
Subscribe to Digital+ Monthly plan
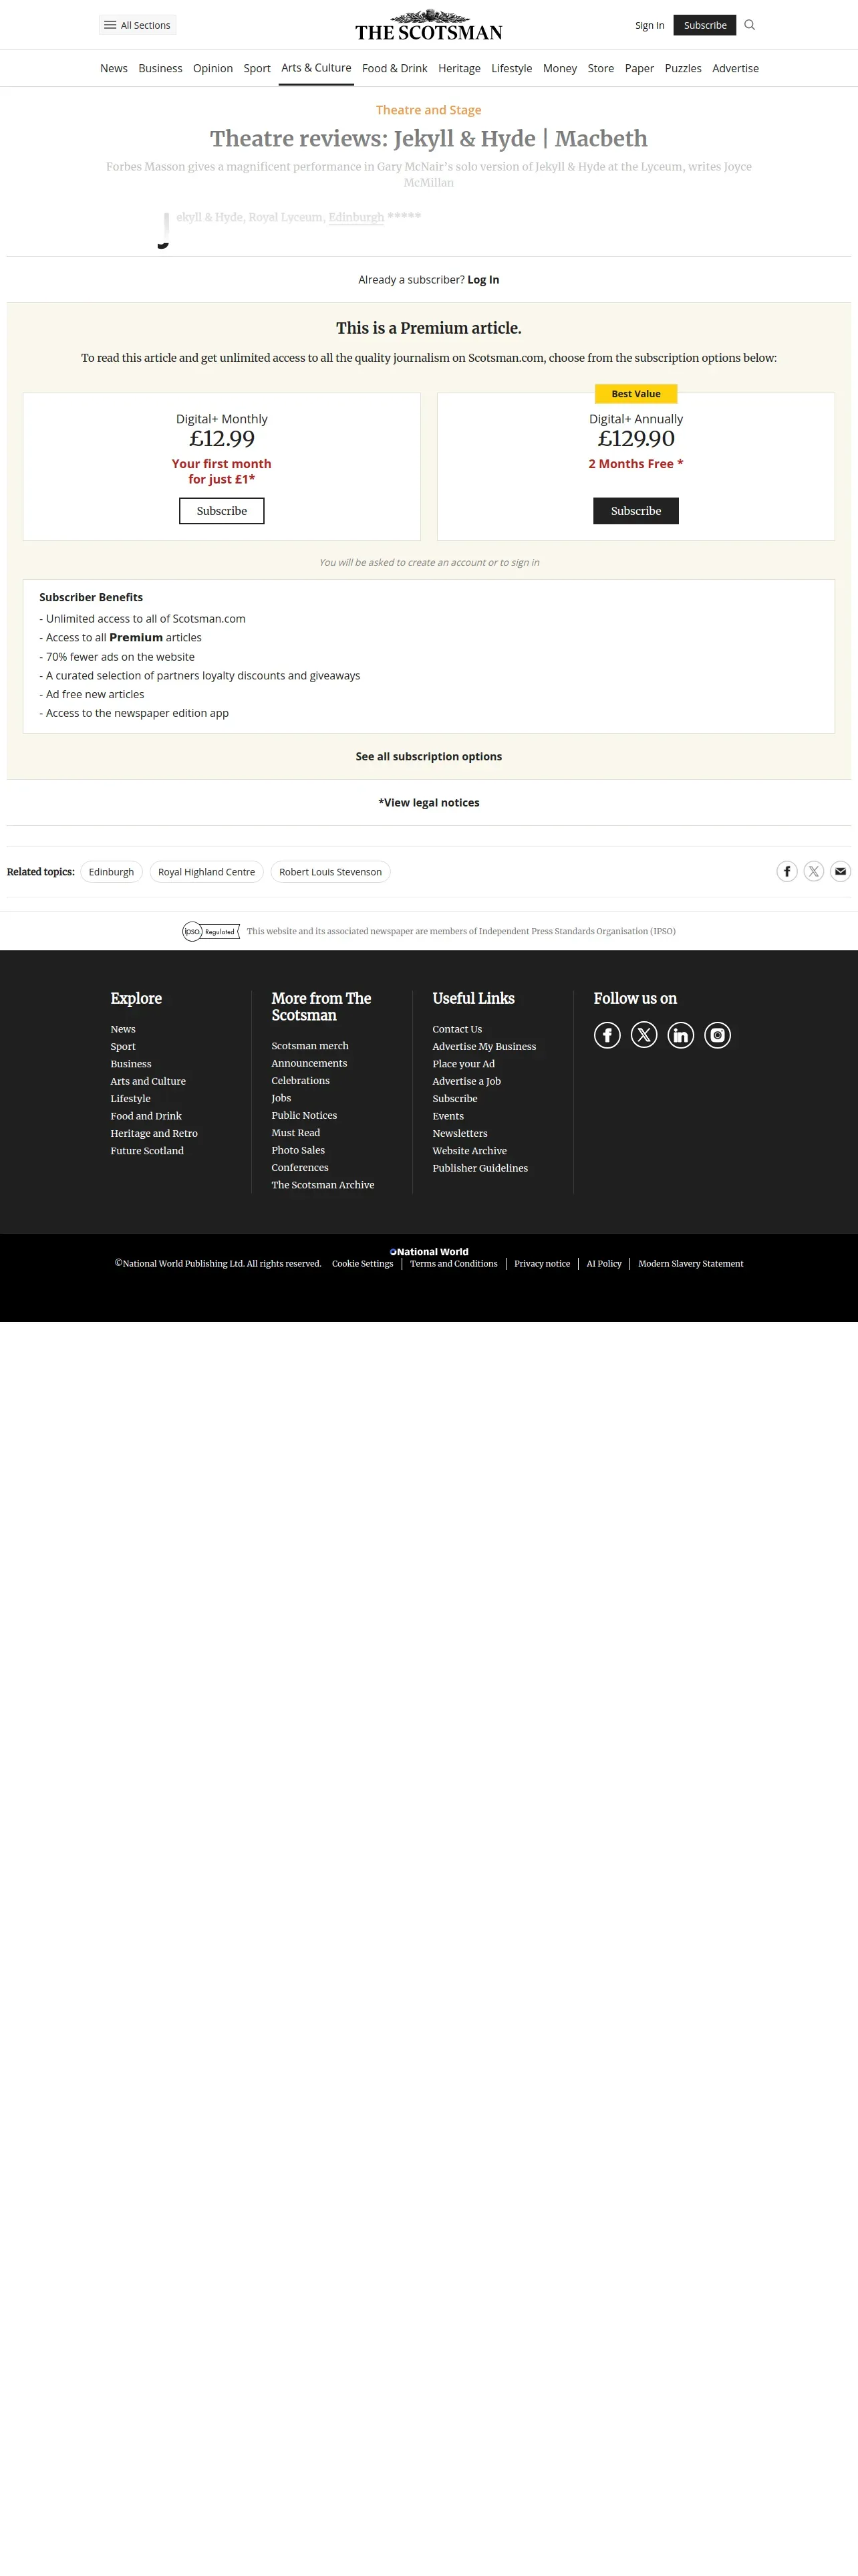[222, 511]
